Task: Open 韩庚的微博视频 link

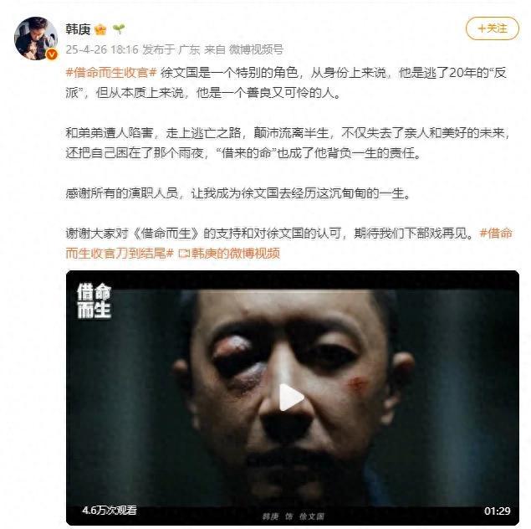Action: (236, 253)
